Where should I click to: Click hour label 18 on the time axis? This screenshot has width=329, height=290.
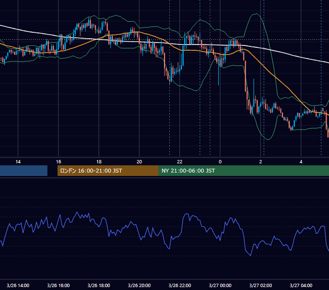[x=99, y=162]
